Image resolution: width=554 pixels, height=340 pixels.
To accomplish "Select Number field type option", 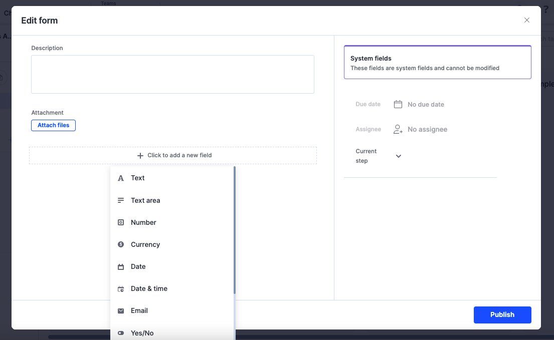I will 172,222.
